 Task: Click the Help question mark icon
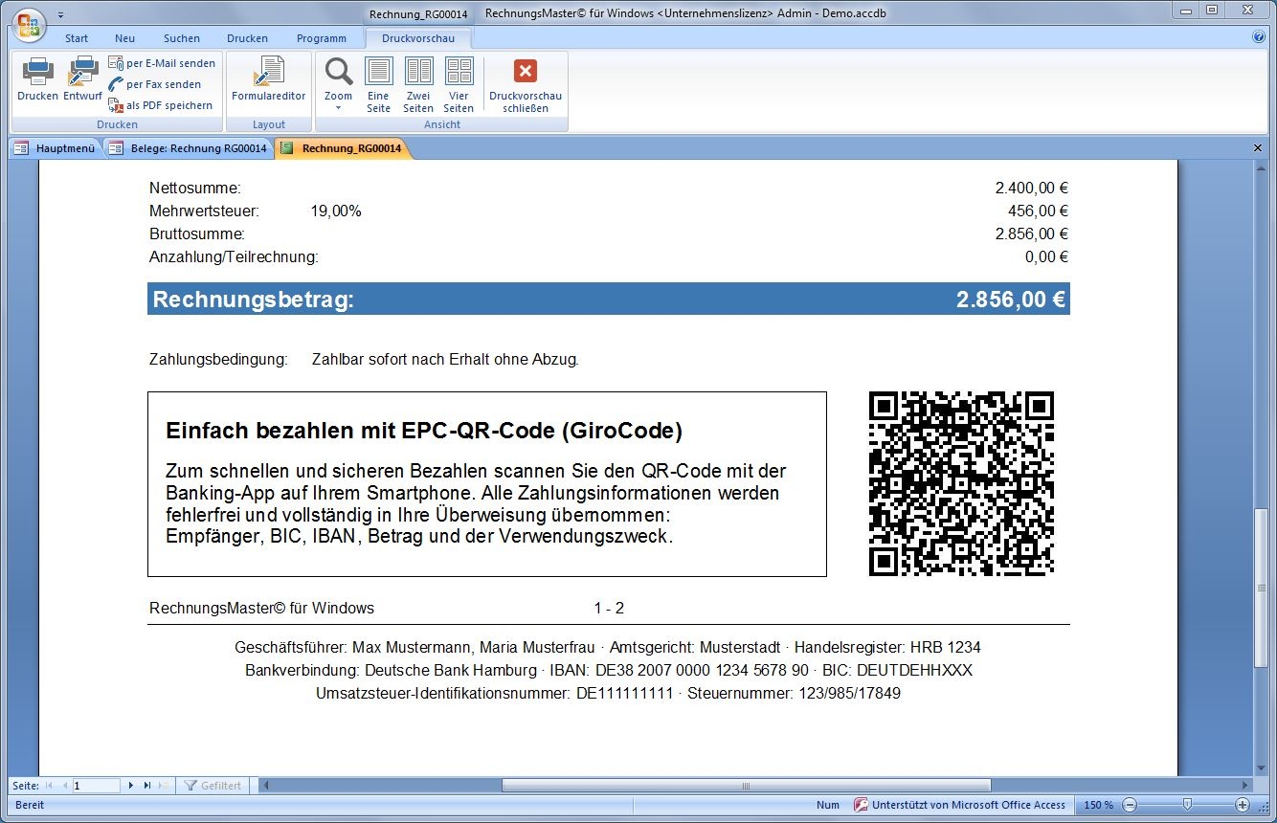1259,37
